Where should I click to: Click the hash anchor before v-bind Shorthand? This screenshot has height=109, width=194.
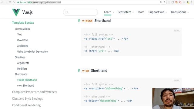(79, 21)
